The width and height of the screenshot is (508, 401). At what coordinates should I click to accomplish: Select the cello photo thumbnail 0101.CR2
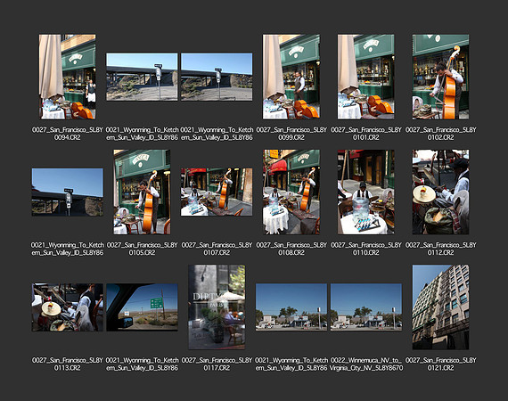tap(366, 77)
